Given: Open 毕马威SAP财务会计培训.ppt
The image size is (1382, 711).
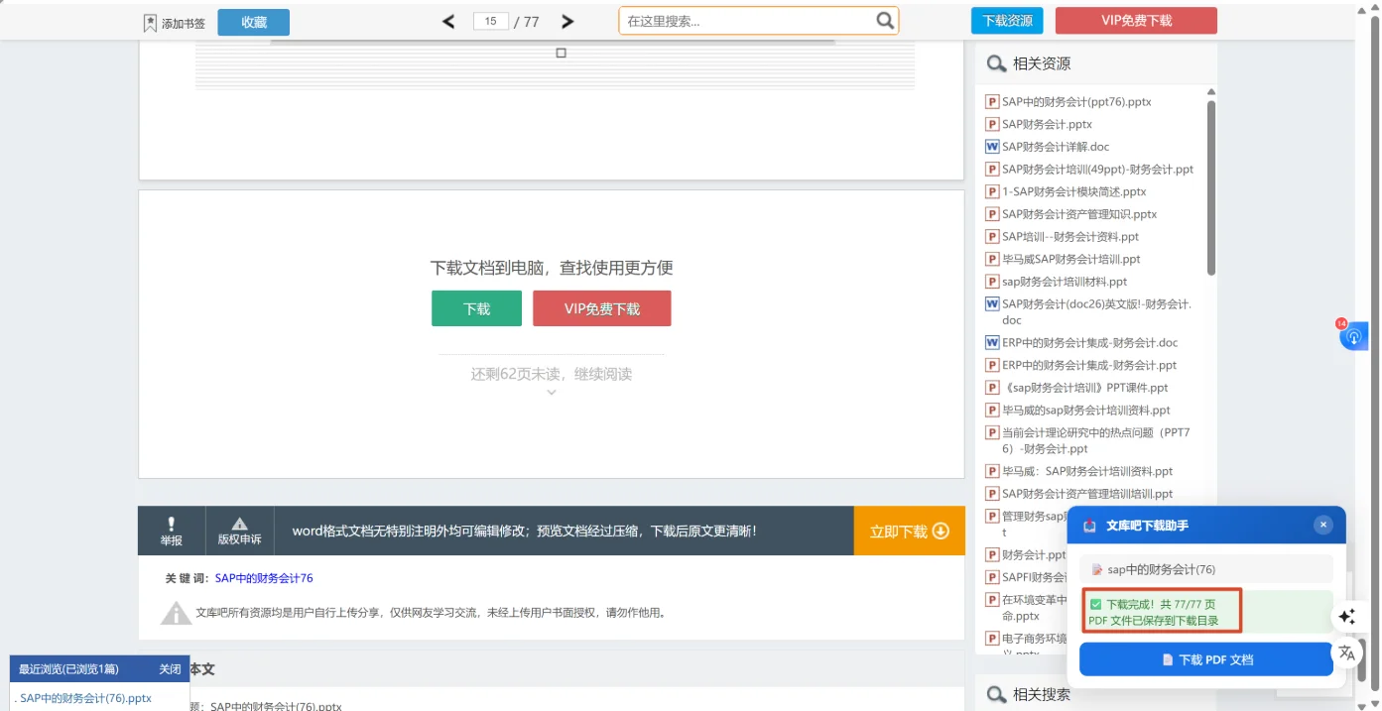Looking at the screenshot, I should 1071,259.
